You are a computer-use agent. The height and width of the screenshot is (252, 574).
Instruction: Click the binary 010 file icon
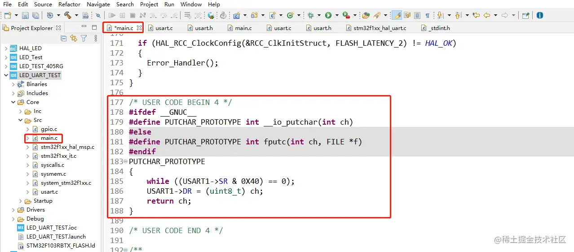(x=85, y=15)
